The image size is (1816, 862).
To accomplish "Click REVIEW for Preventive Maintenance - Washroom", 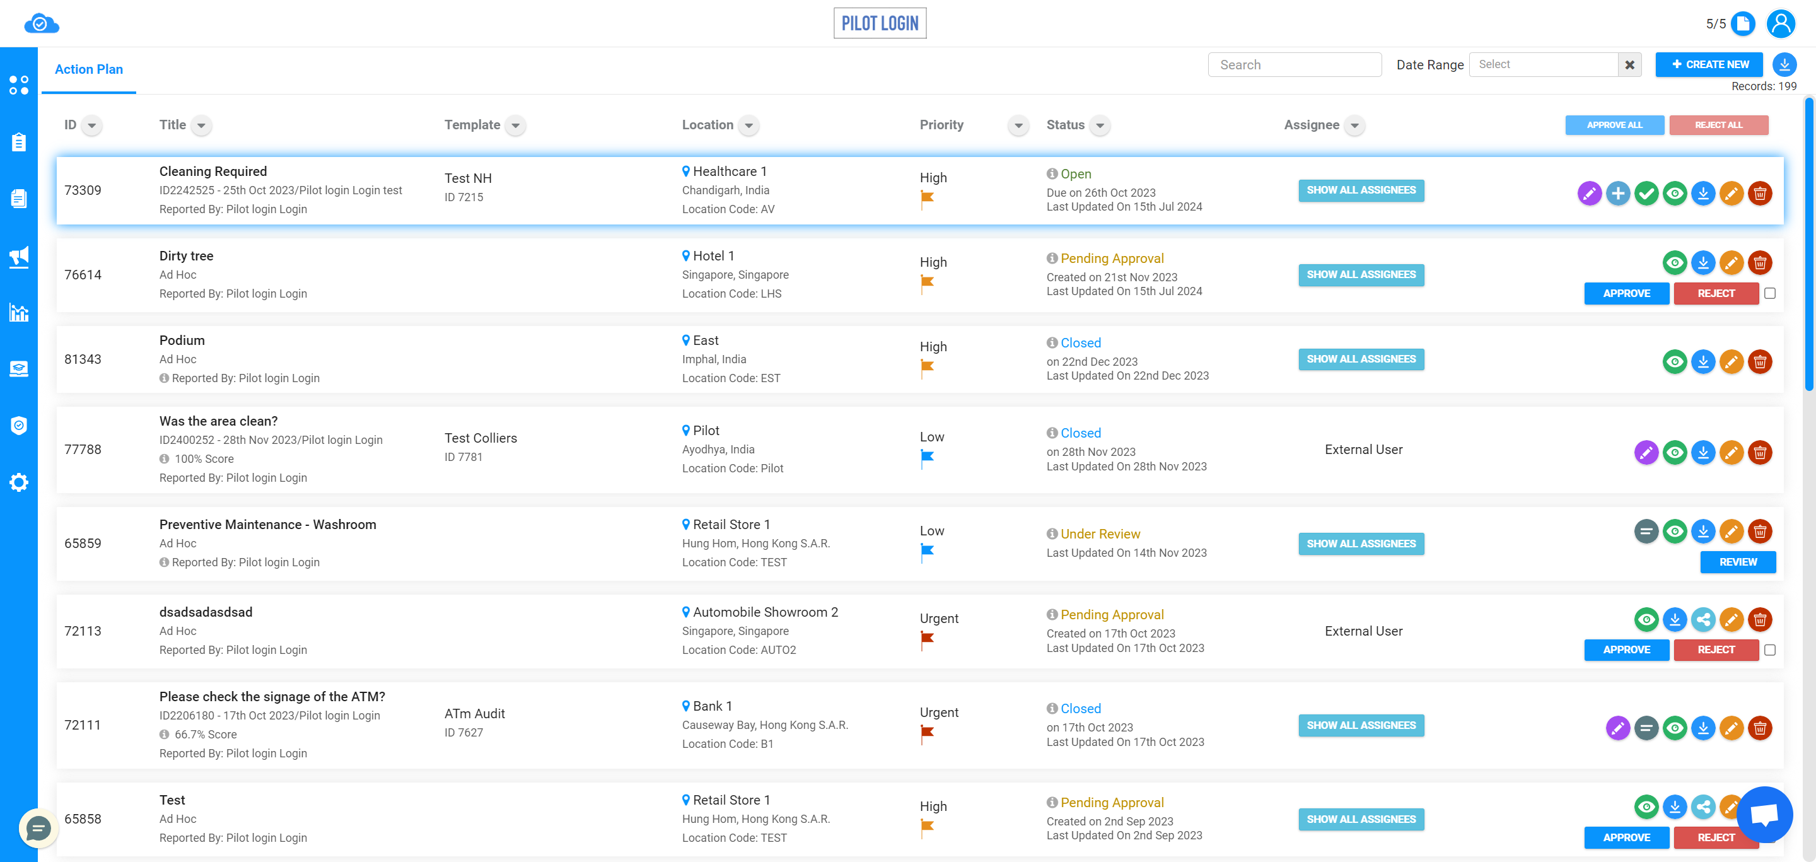I will point(1738,562).
